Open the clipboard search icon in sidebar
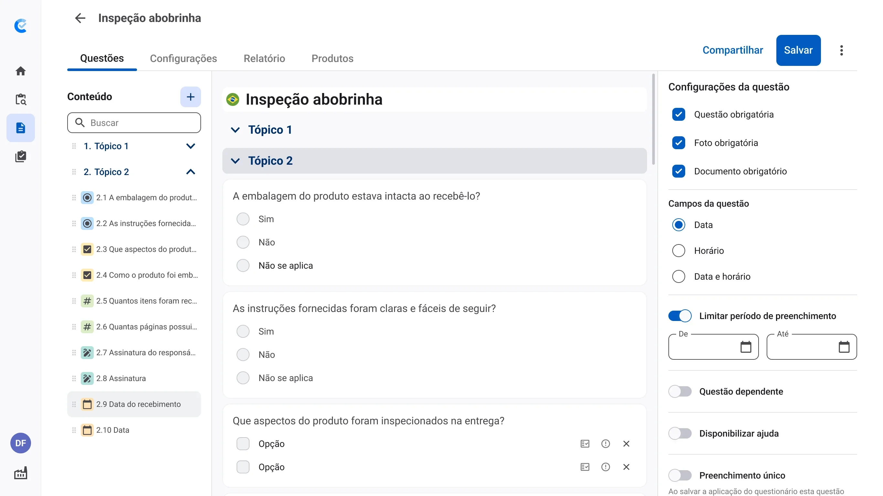Image resolution: width=883 pixels, height=496 pixels. pos(21,99)
